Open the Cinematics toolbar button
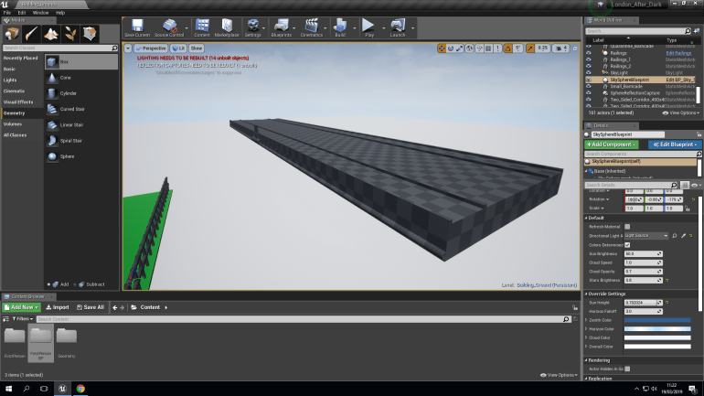 tap(312, 27)
